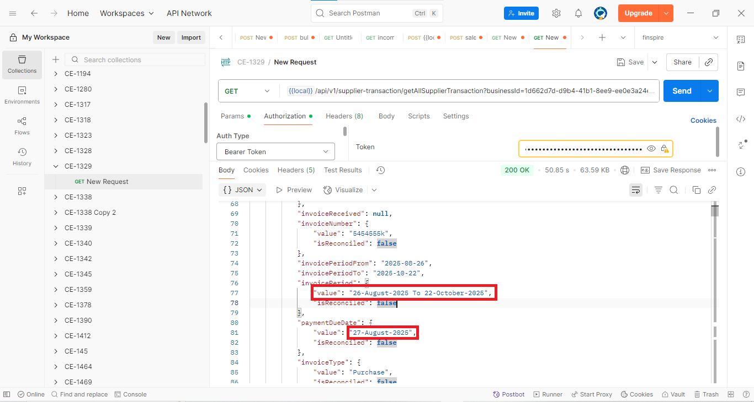Viewport: 754px width, 402px height.
Task: Collapse the CE-1329 collection
Action: pos(55,166)
